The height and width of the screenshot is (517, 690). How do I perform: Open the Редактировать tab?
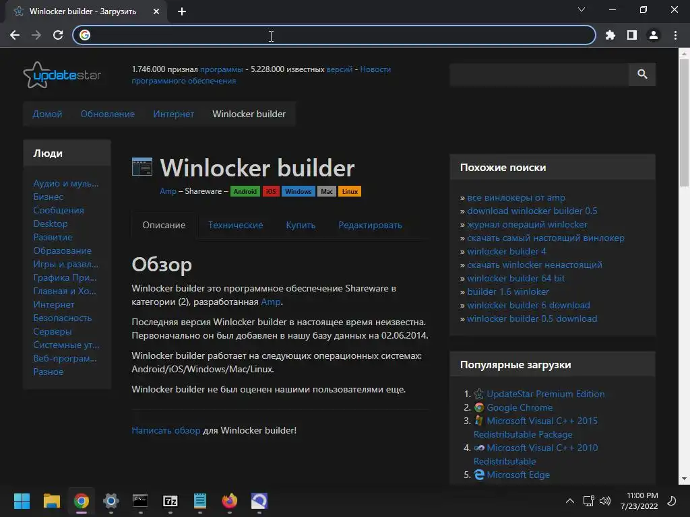point(370,225)
